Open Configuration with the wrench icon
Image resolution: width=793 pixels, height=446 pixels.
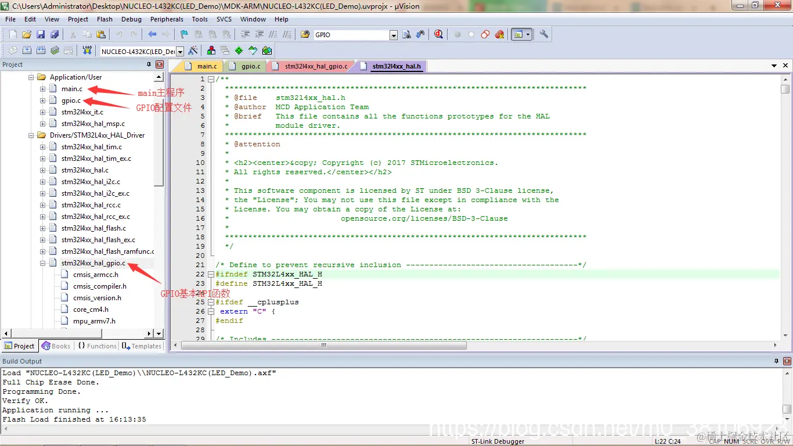[x=544, y=35]
